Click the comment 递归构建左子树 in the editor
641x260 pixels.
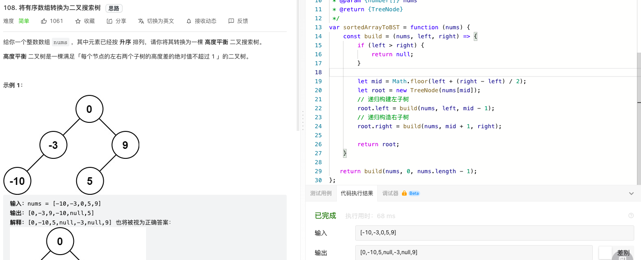[383, 99]
